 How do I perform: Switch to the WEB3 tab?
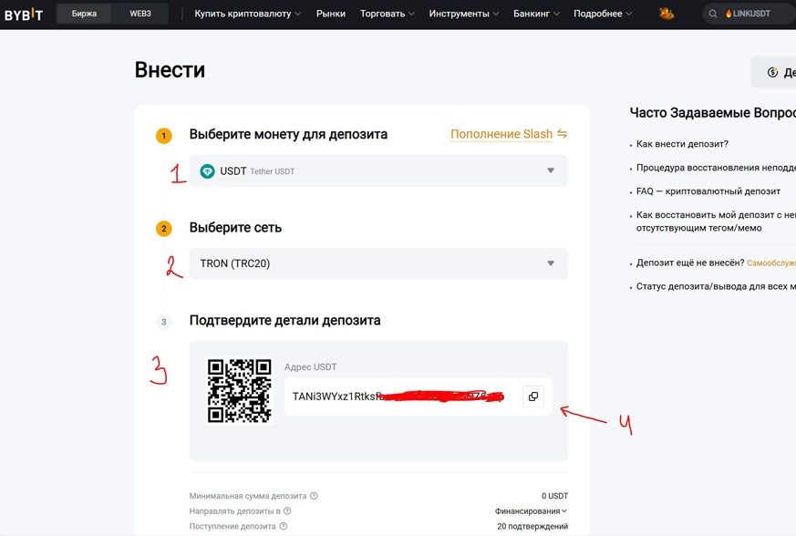pos(140,14)
